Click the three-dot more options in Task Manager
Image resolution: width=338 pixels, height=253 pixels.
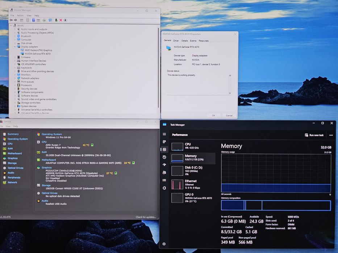coord(331,135)
